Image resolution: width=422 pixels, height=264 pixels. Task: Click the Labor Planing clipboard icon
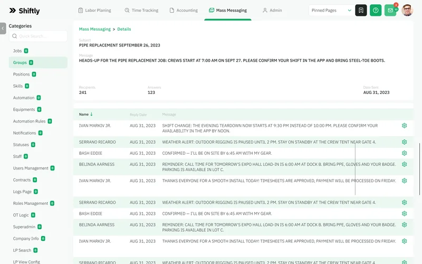[x=81, y=10]
